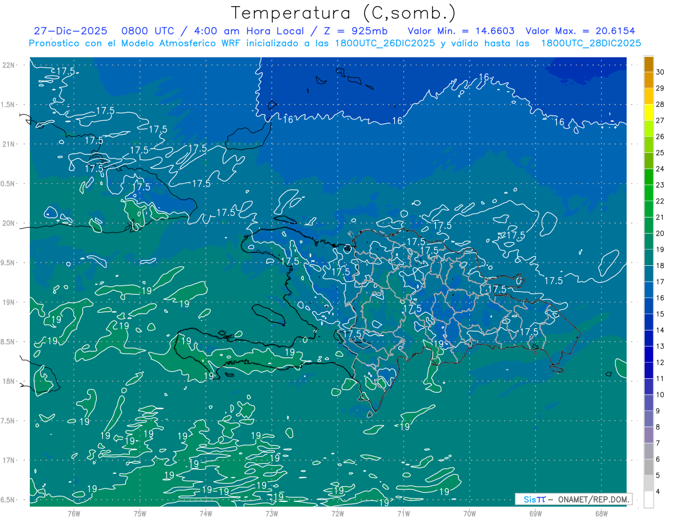Click the '18N' latitude axis label

8,381
